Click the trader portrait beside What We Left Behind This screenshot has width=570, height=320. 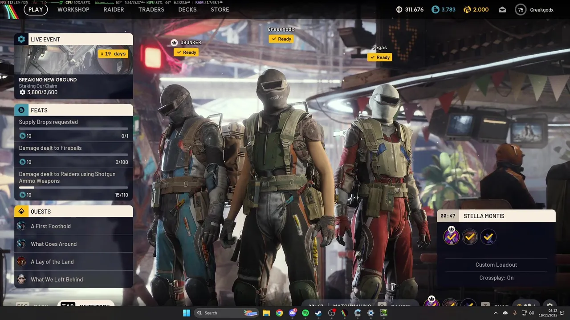pos(21,280)
